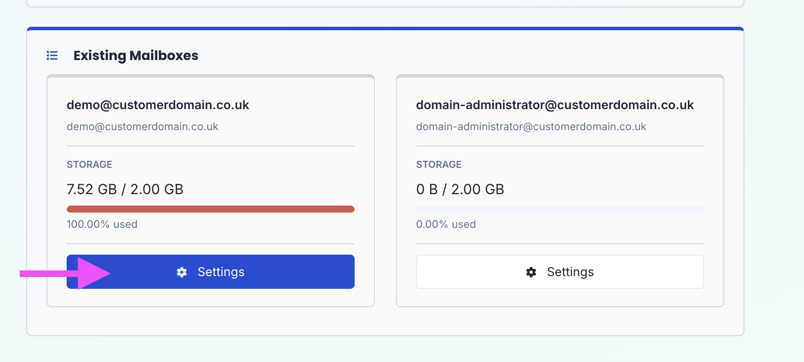Click the gear icon in domain-administrator Settings
804x362 pixels.
(531, 272)
